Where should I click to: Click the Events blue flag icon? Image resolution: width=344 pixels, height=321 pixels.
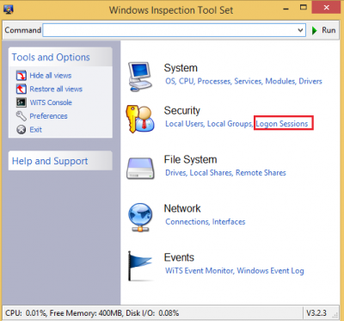(139, 266)
